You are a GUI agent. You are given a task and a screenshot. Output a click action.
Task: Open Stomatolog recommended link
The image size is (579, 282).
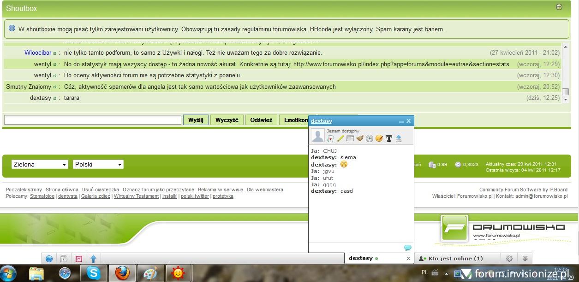coord(42,196)
